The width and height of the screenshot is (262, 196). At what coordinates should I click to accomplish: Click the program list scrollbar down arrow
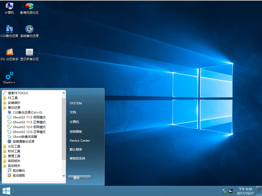pos(64,176)
